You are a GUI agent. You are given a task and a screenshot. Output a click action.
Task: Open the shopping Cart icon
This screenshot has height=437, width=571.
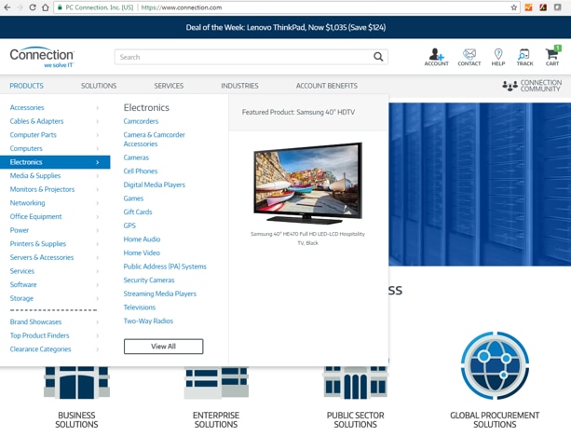(x=552, y=56)
